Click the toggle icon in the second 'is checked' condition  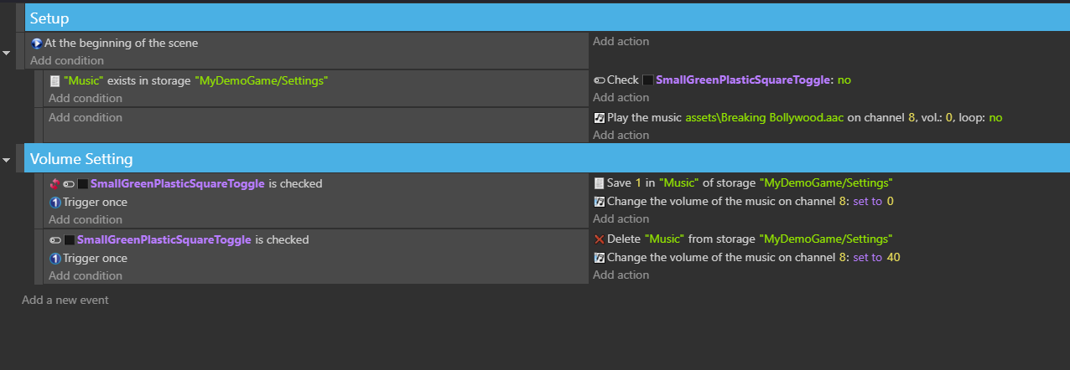coord(55,239)
